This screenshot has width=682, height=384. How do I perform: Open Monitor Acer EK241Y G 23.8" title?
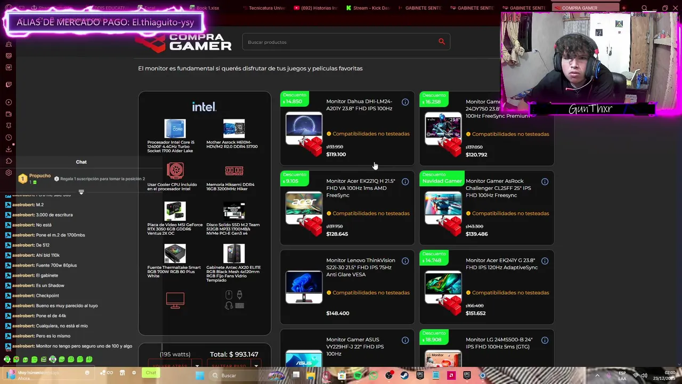pos(501,264)
